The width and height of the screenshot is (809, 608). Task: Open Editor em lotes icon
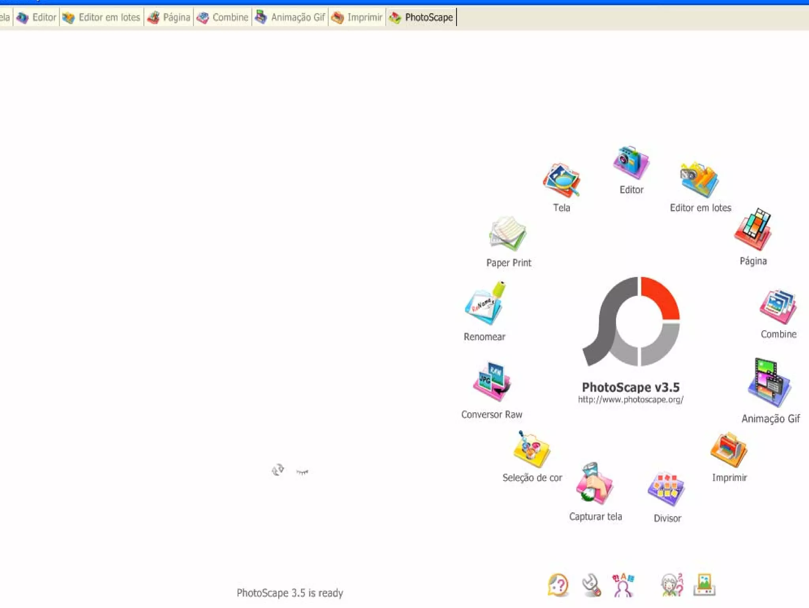click(x=699, y=180)
